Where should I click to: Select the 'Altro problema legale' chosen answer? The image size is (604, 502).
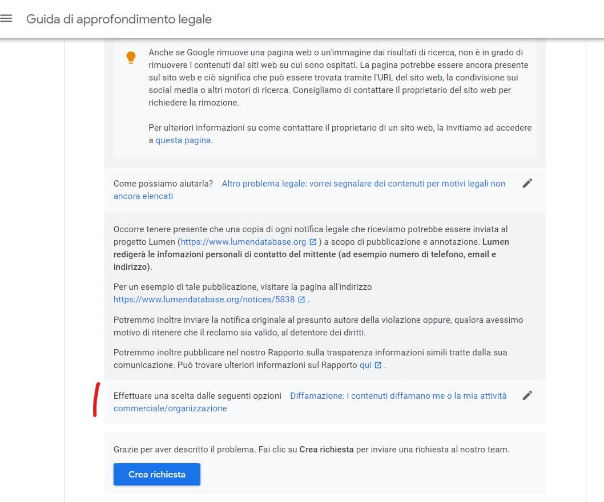(x=363, y=184)
